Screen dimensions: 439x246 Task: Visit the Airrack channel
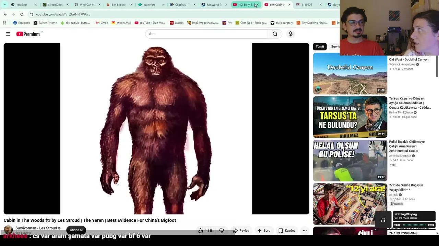(393, 195)
